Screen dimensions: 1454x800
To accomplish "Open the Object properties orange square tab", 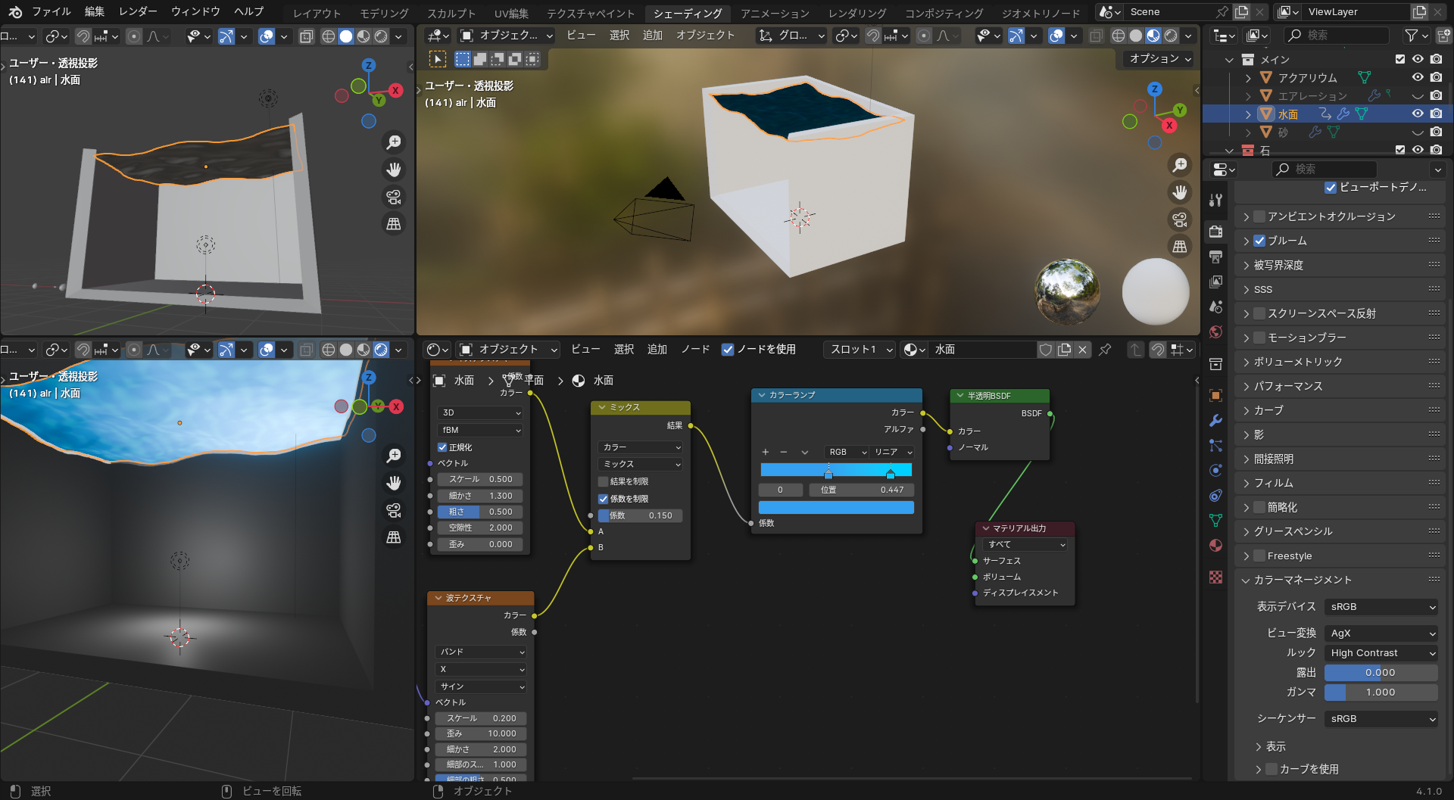I will click(1215, 395).
